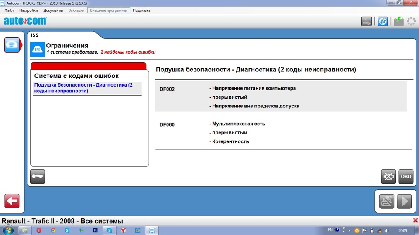Image resolution: width=419 pixels, height=235 pixels.
Task: Select the ISS tab
Action: pos(35,35)
